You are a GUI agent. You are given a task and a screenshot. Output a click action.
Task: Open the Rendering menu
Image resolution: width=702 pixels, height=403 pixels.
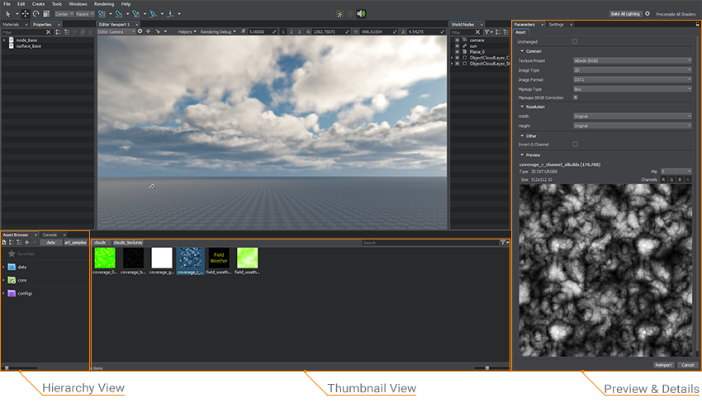tap(104, 4)
